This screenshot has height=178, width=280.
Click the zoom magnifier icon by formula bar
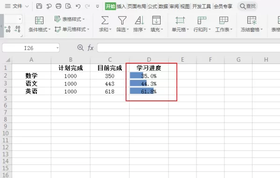[80, 48]
